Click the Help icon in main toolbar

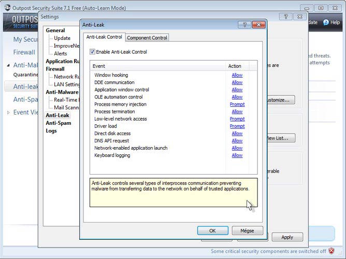click(325, 22)
